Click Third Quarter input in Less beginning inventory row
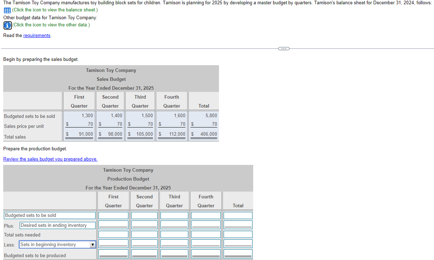 point(174,243)
